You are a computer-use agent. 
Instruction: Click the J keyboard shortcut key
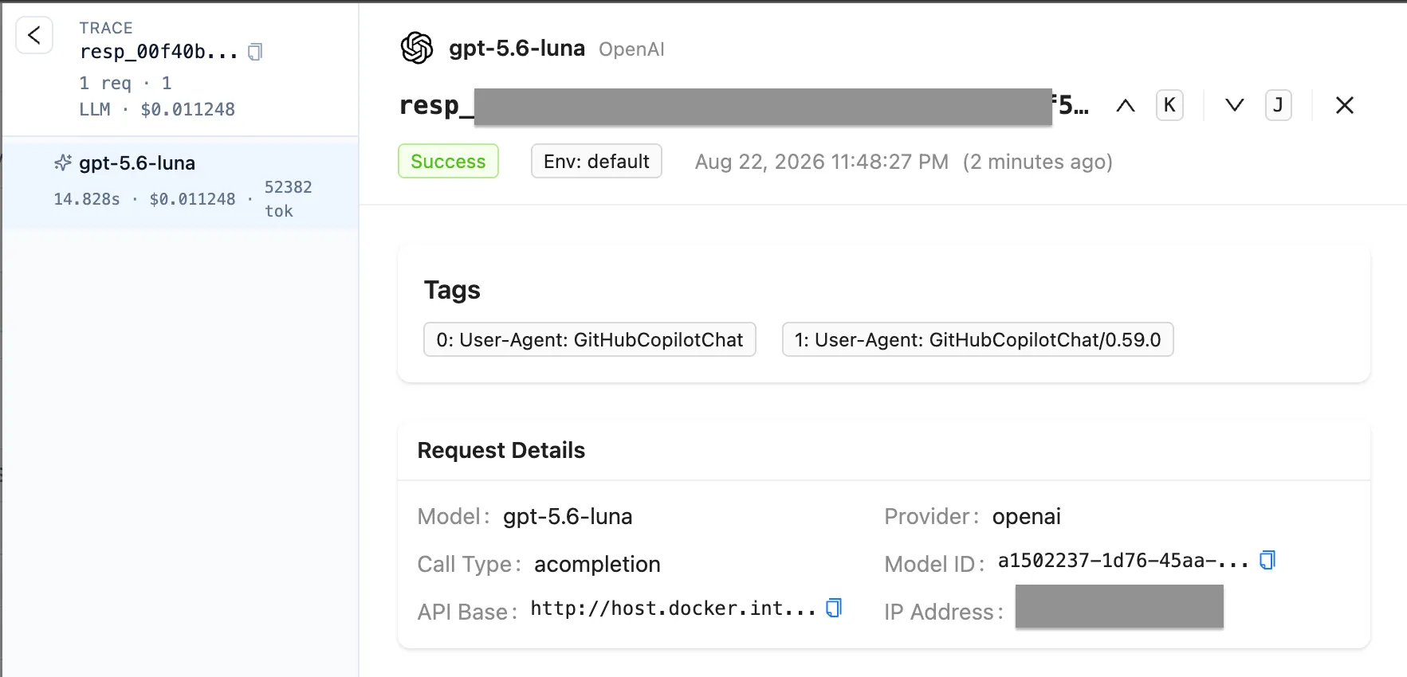point(1278,105)
